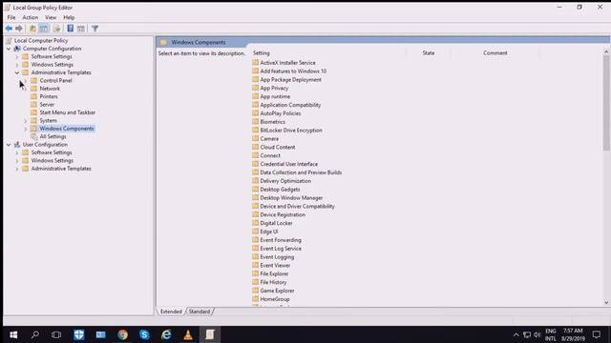Select Credential User Interface list item
The image size is (611, 343).
point(288,164)
